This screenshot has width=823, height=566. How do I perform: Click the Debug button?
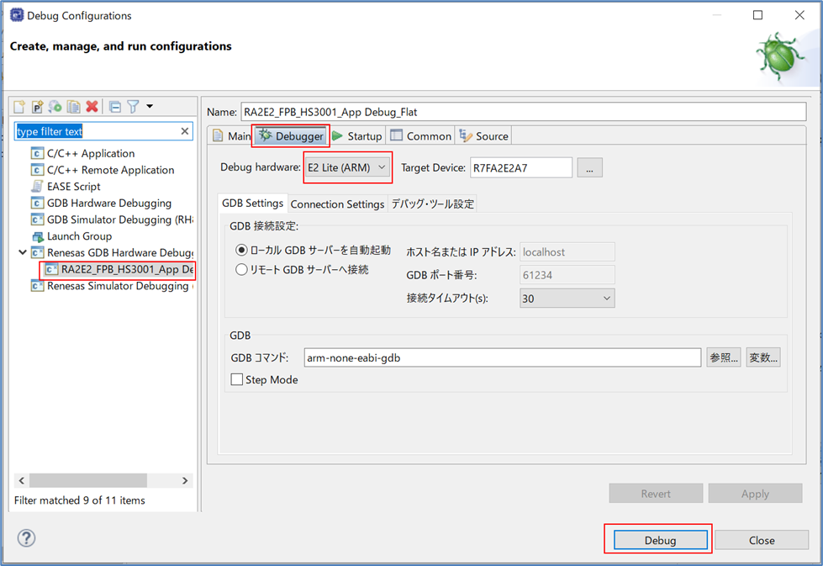660,540
